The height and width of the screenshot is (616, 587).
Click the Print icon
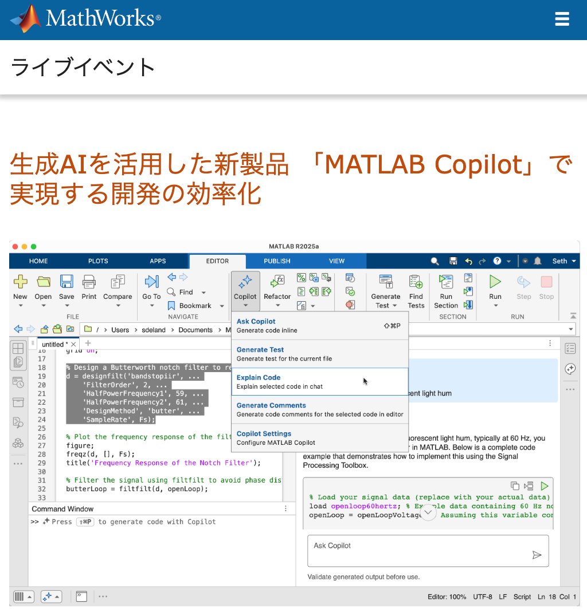[x=89, y=281]
